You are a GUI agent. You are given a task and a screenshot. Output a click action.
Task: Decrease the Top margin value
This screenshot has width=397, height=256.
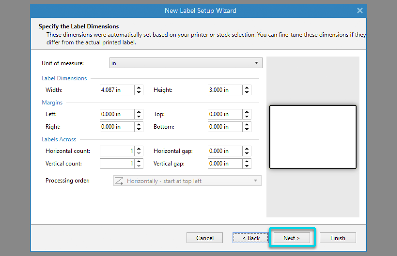247,116
